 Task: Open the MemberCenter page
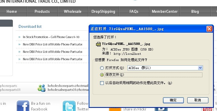point(165,11)
